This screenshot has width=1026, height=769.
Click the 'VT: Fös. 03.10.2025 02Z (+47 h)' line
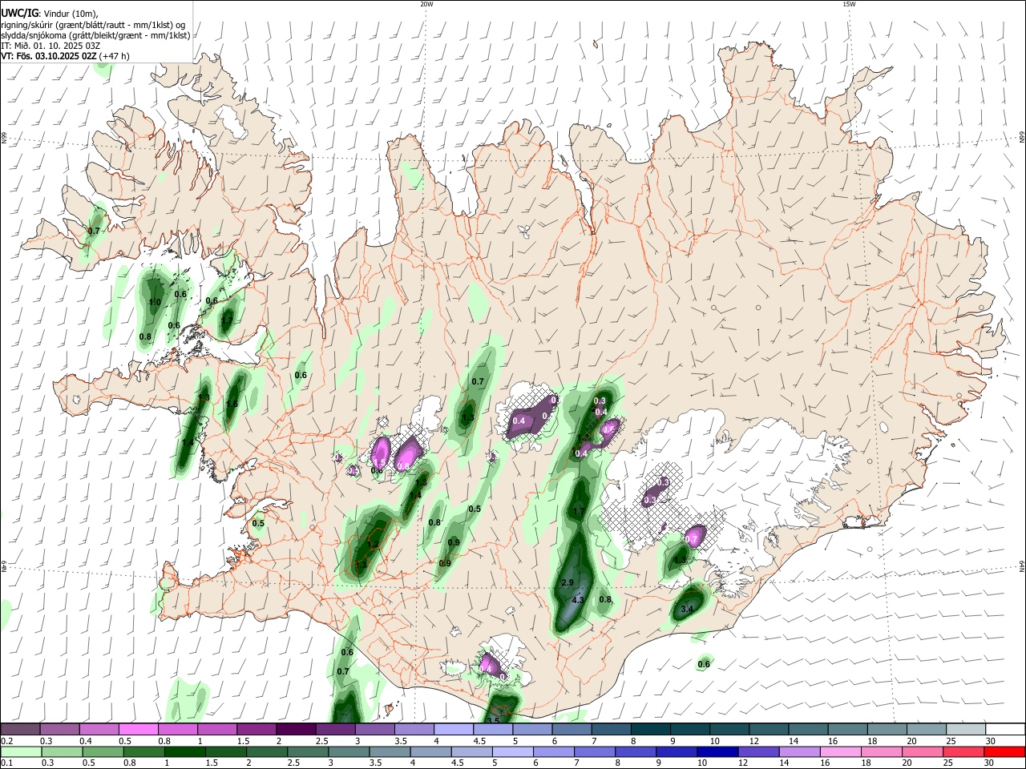(65, 56)
